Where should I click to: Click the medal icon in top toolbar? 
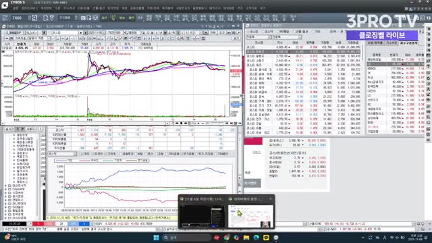click(x=51, y=18)
